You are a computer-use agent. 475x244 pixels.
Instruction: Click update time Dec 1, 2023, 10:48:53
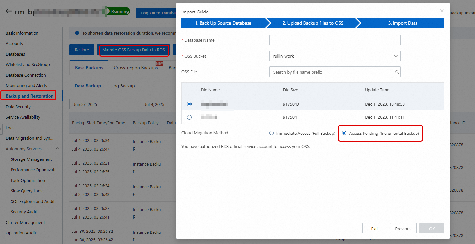click(x=385, y=104)
